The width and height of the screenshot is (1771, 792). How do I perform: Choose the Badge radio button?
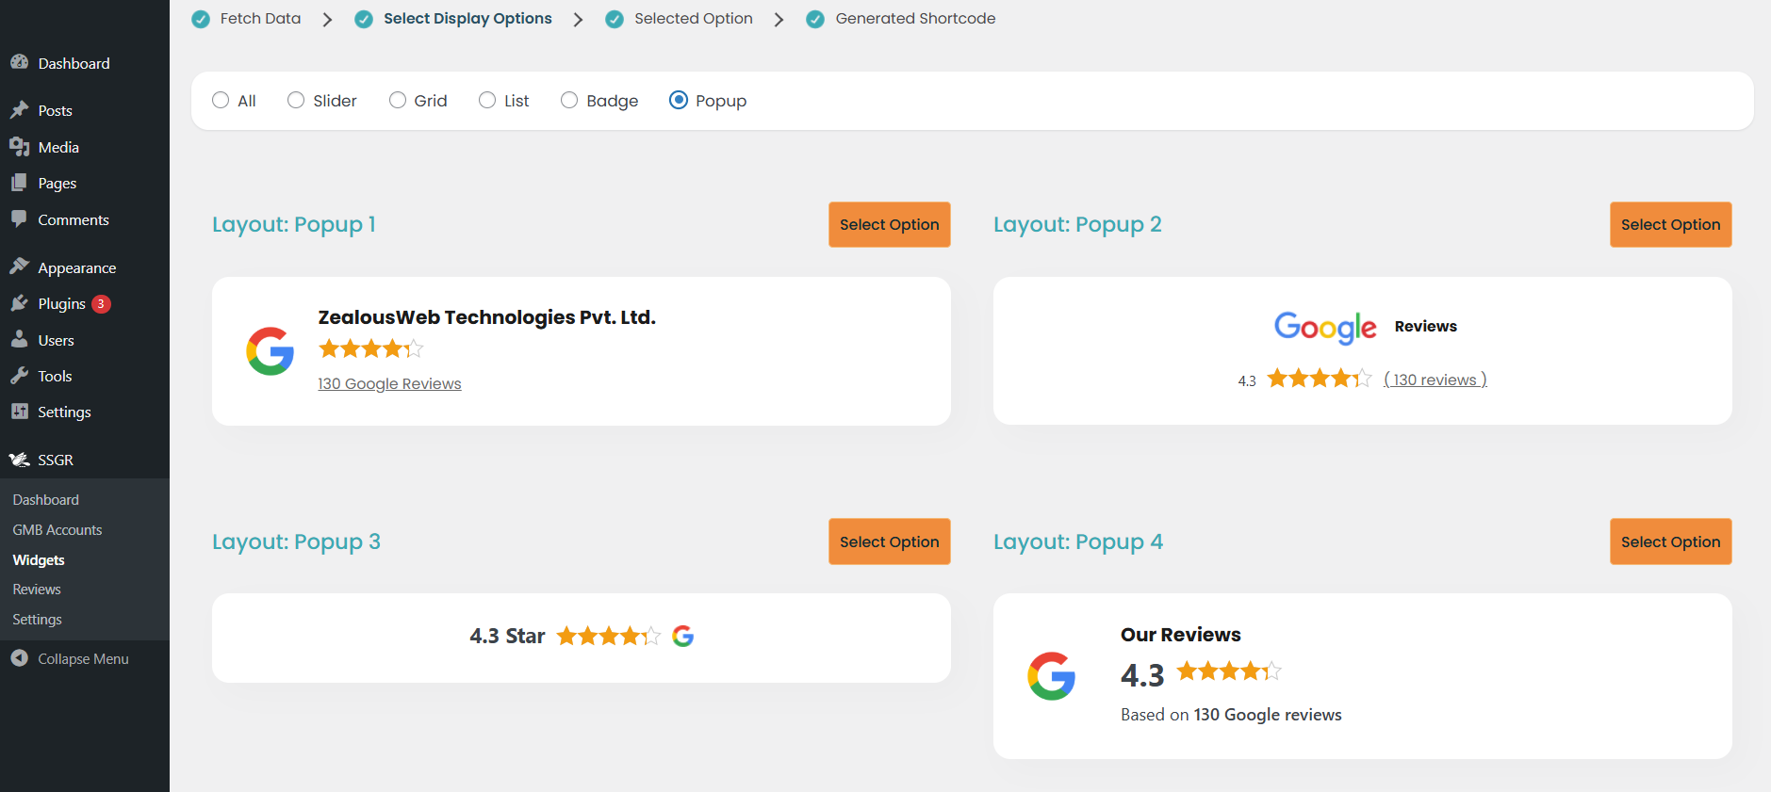tap(569, 100)
